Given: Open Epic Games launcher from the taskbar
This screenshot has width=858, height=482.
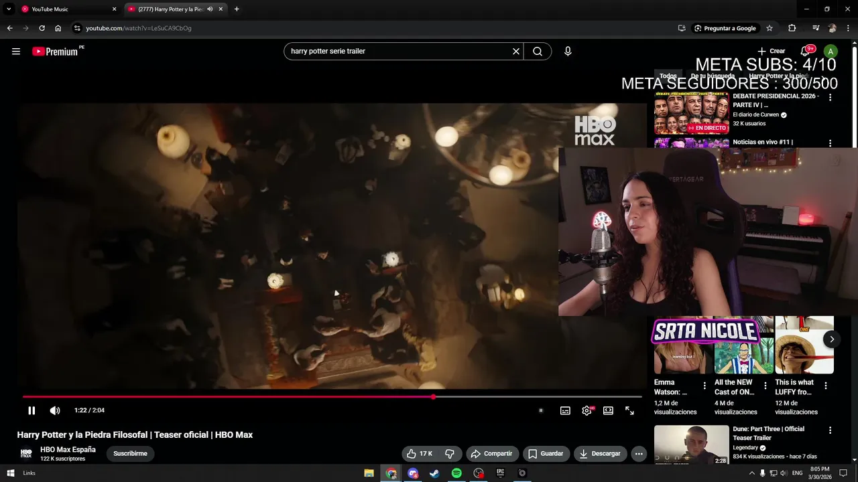Looking at the screenshot, I should [500, 473].
